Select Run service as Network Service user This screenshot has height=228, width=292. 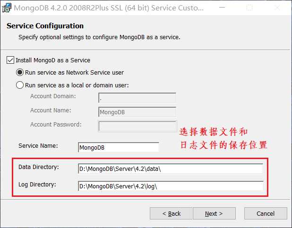pyautogui.click(x=20, y=72)
